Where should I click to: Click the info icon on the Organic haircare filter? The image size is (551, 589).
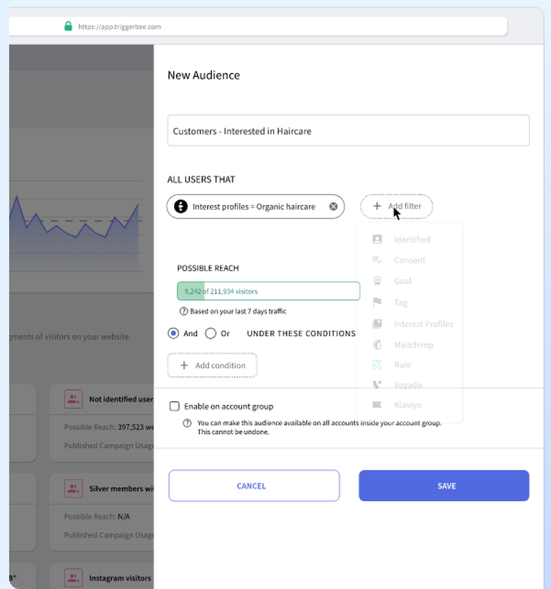point(180,207)
